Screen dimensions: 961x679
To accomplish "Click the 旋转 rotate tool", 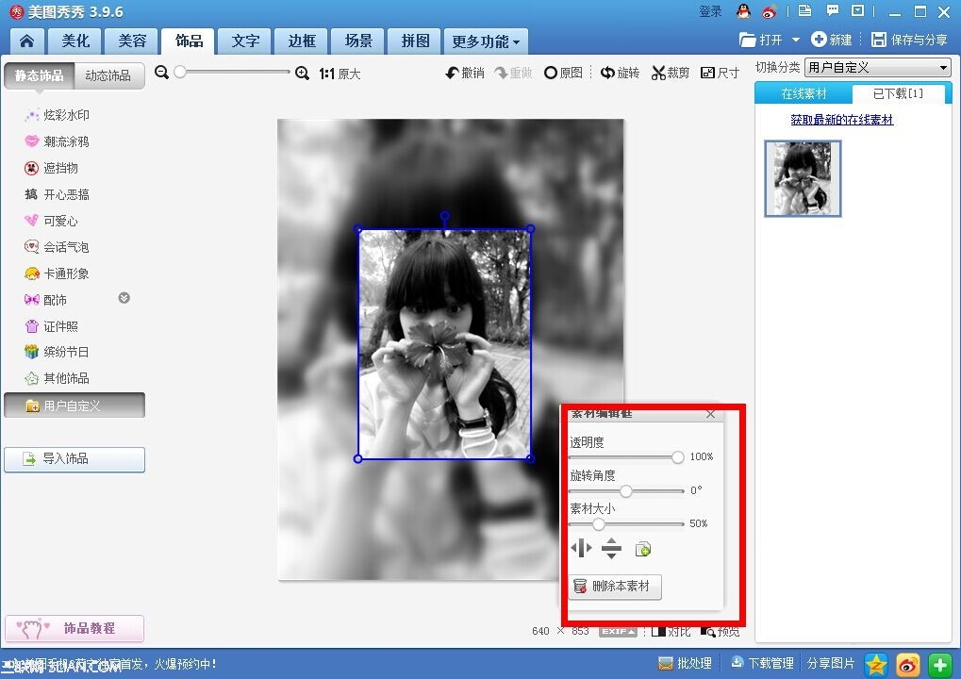I will pos(620,73).
